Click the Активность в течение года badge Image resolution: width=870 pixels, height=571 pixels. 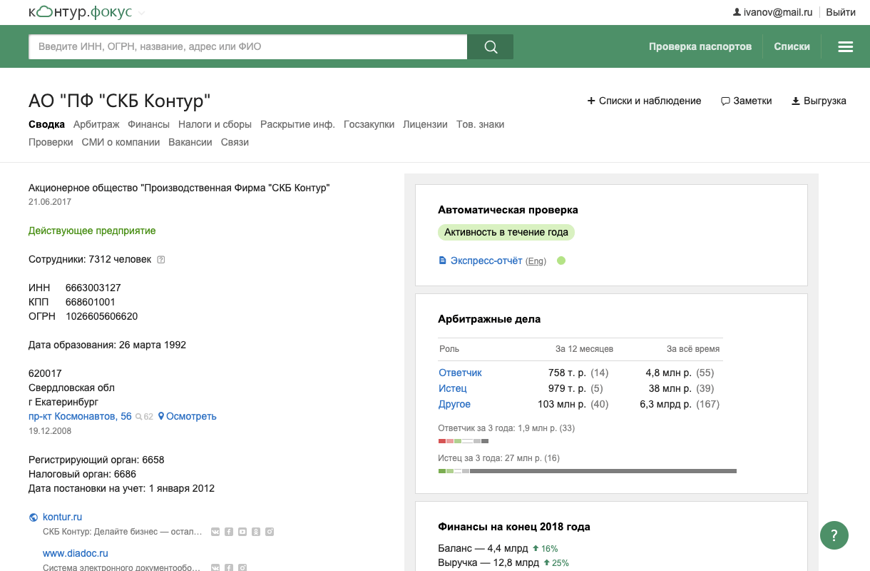coord(506,232)
